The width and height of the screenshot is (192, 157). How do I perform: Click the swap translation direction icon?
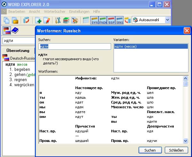coord(26,20)
